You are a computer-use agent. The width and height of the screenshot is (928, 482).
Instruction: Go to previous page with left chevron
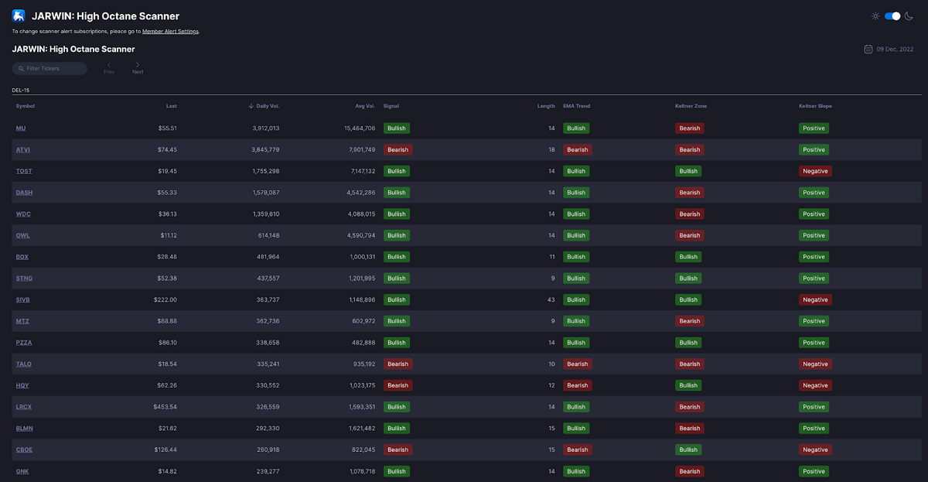pos(109,65)
